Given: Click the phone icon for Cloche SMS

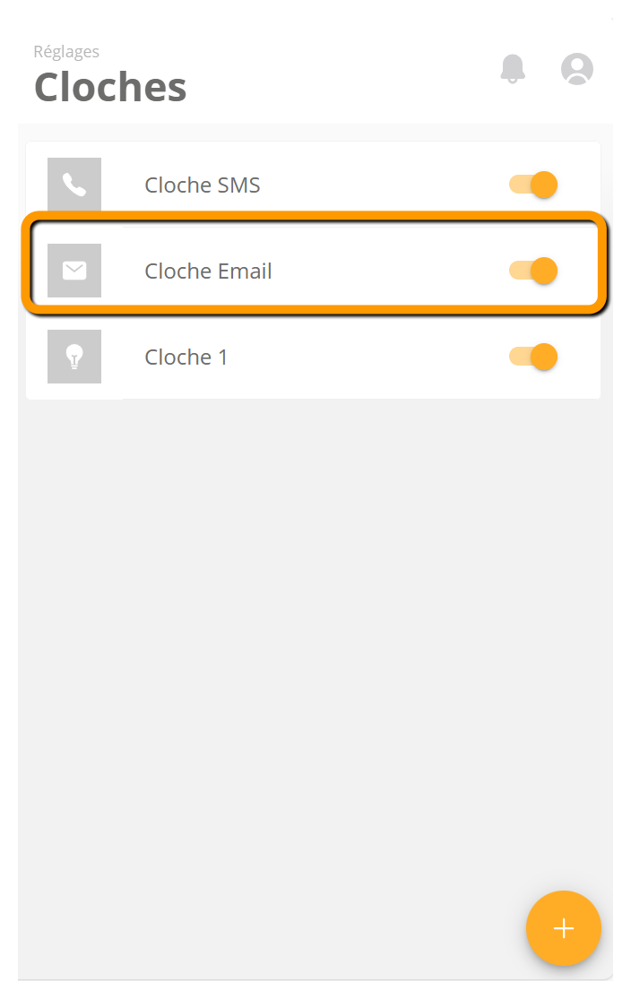Looking at the screenshot, I should pyautogui.click(x=74, y=185).
